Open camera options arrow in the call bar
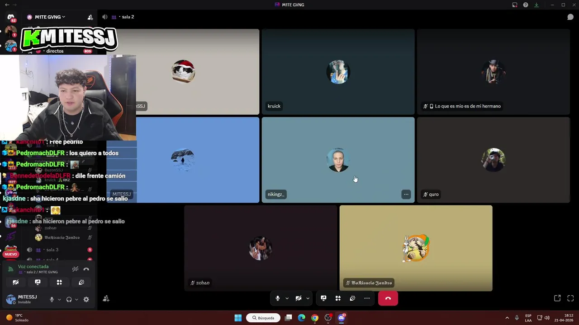Image resolution: width=579 pixels, height=325 pixels. pos(308,298)
